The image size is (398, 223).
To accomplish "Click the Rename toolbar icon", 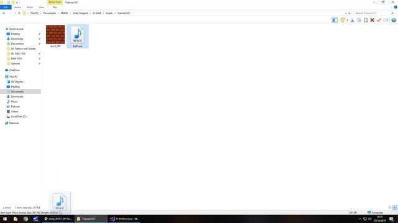I will 386,20.
